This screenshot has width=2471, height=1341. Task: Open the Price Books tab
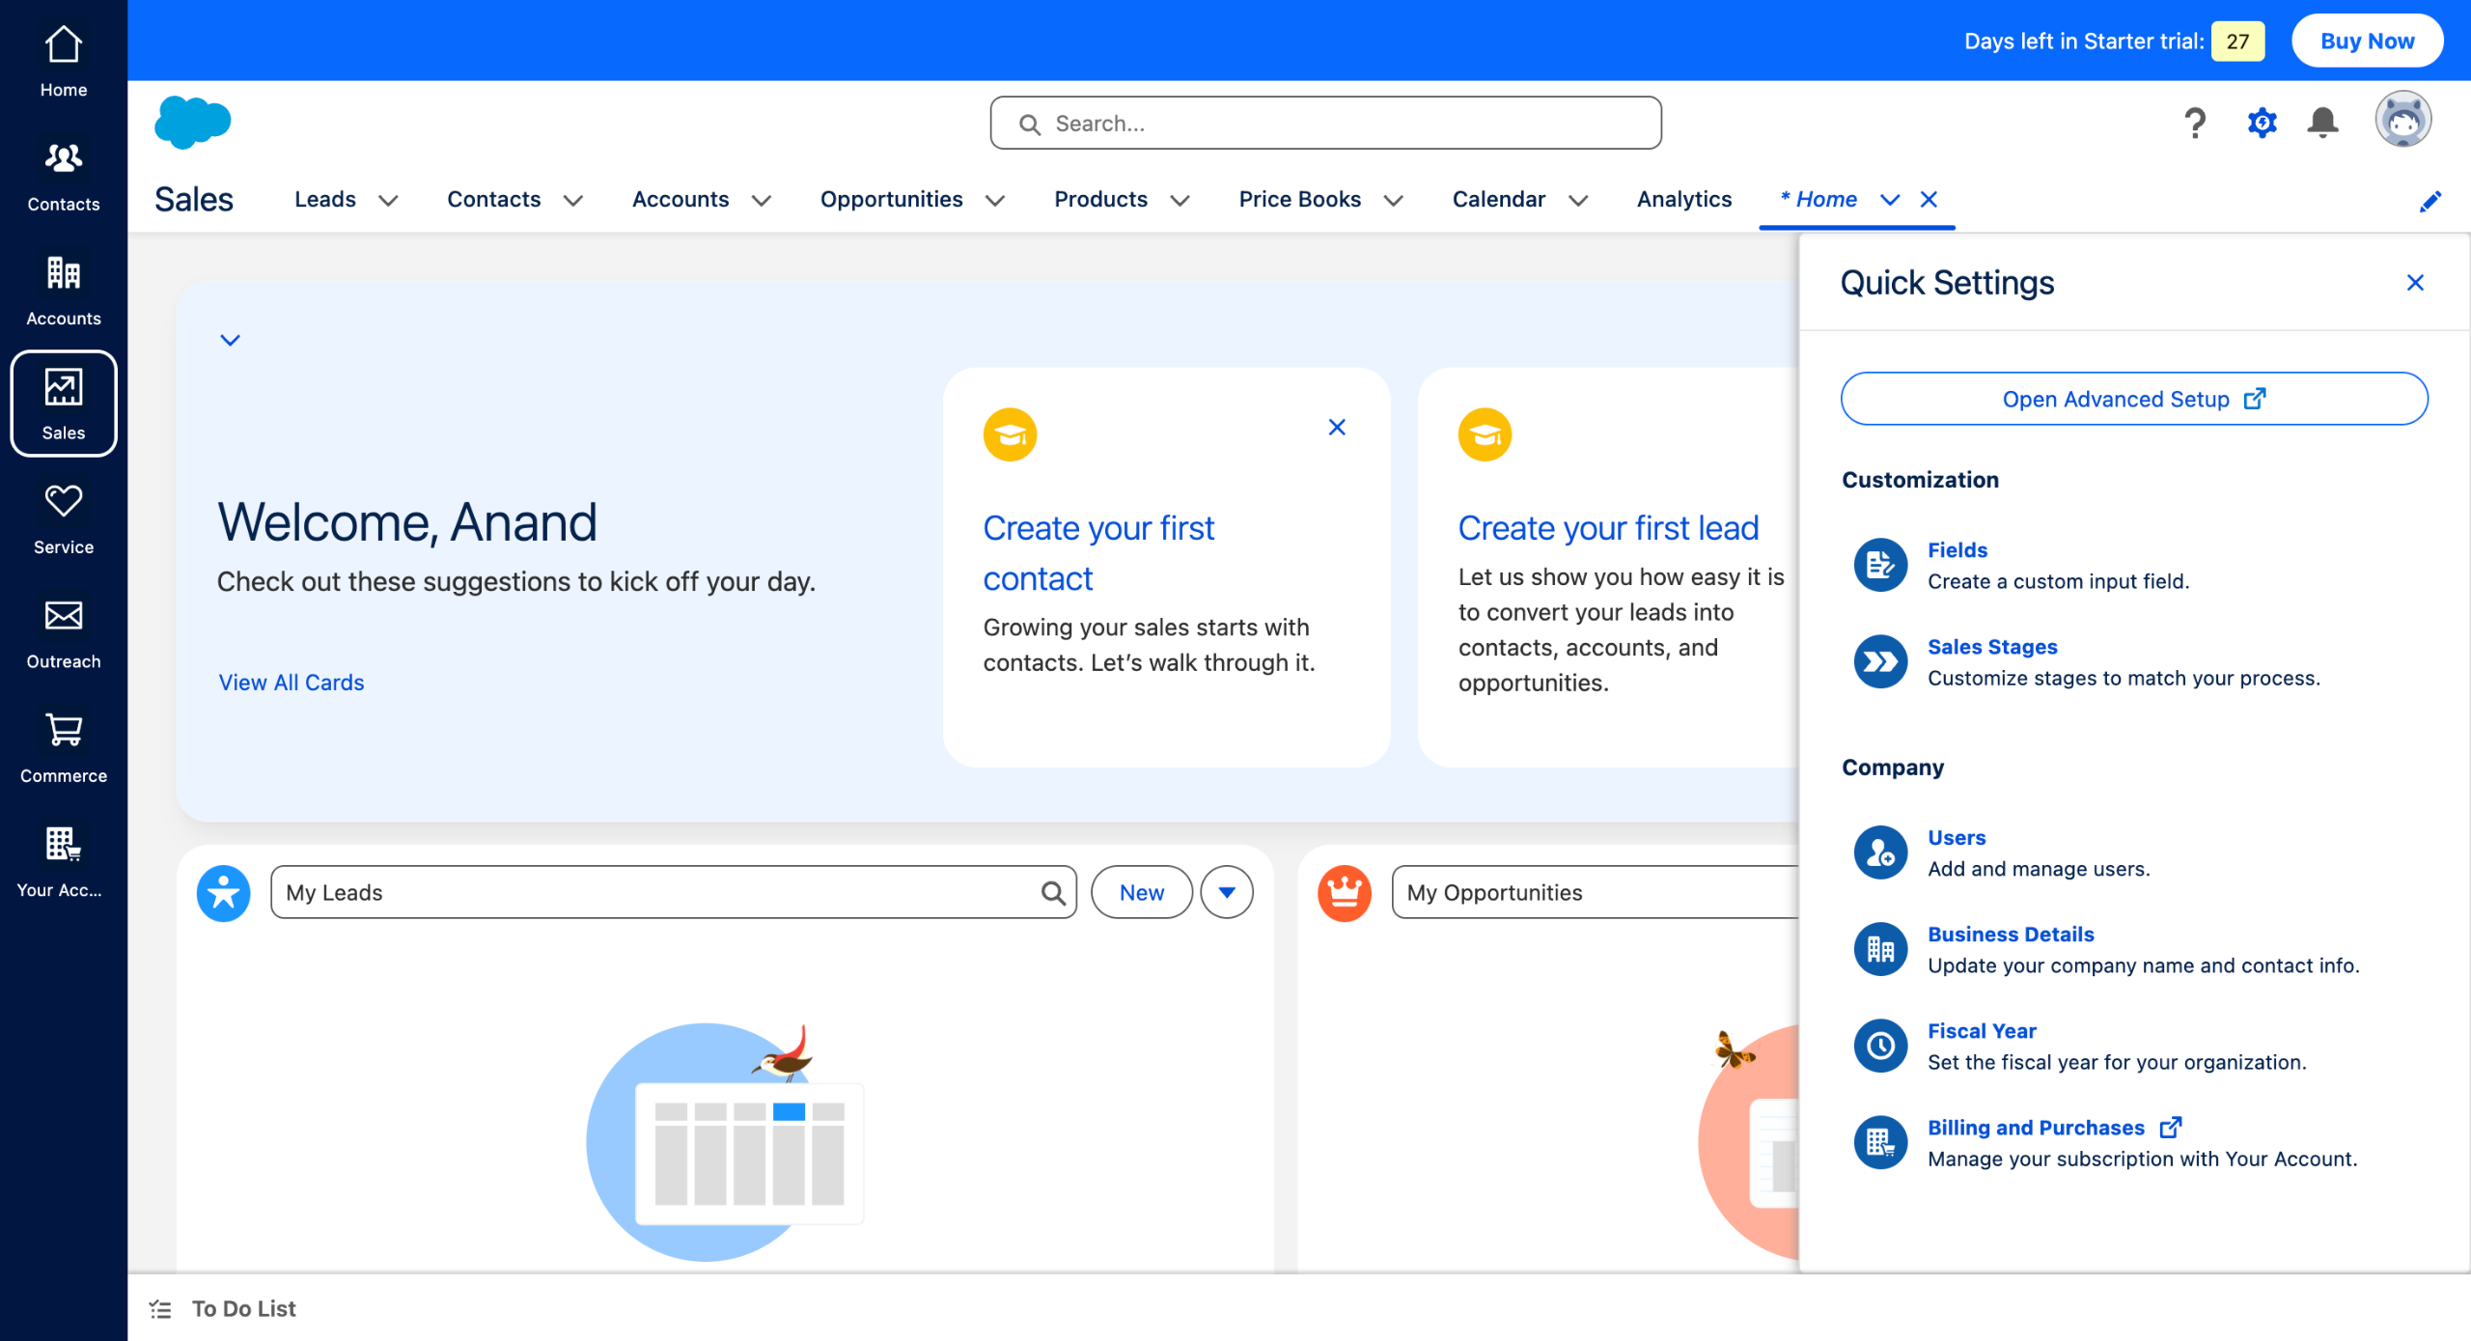(1299, 199)
